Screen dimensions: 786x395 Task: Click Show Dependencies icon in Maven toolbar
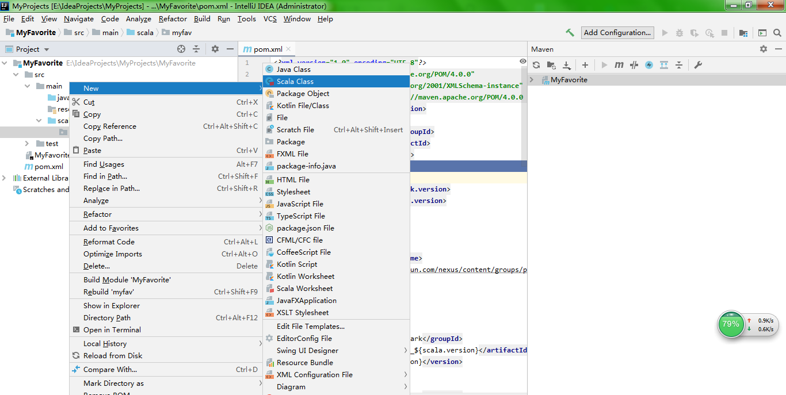[x=664, y=65]
